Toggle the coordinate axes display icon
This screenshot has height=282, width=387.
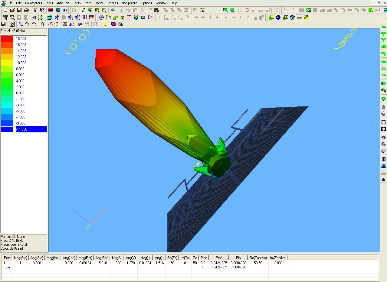point(51,24)
